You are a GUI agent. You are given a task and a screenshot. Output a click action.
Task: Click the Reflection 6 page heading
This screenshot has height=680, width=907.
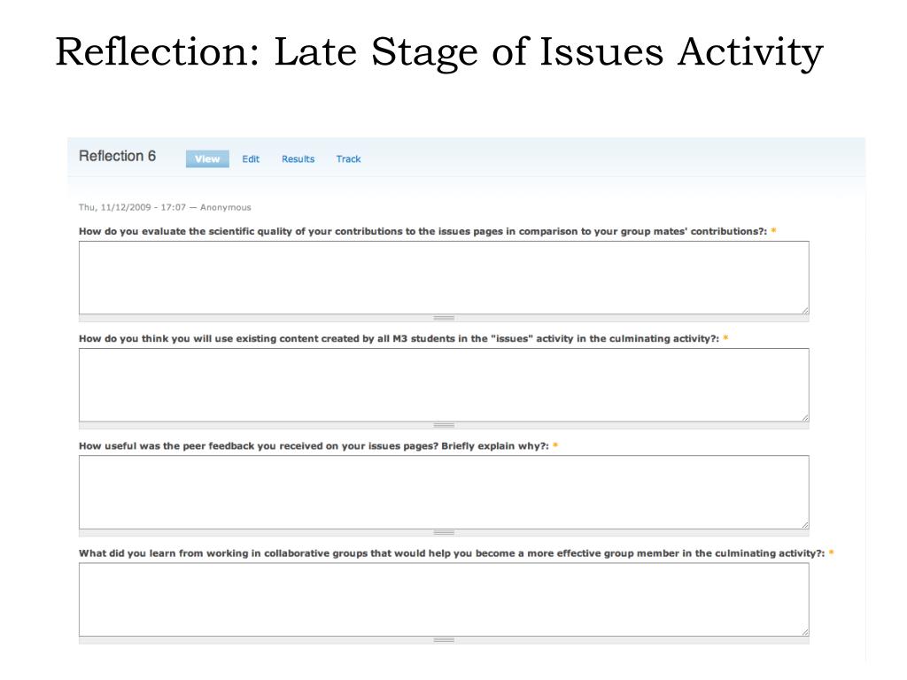coord(118,156)
